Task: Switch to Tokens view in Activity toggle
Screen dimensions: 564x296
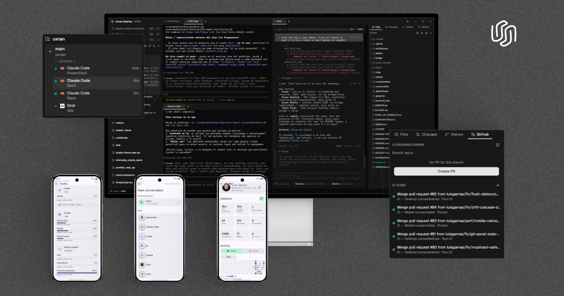Action: (253, 251)
